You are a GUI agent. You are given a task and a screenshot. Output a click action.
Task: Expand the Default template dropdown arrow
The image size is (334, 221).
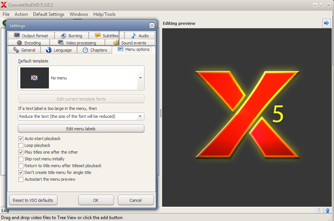pos(140,78)
